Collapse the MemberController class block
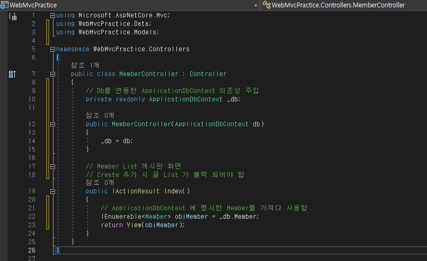Viewport: 427px width, 261px height. click(x=52, y=74)
